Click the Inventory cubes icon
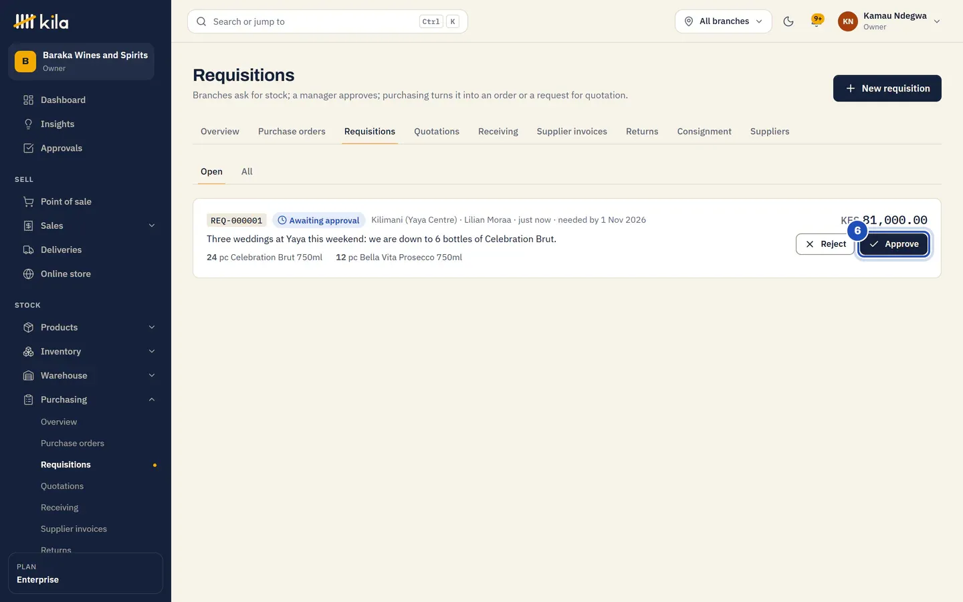 (28, 352)
